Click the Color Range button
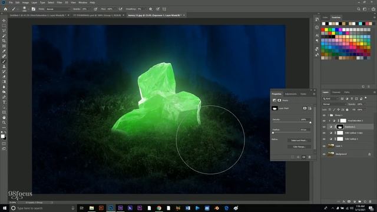This screenshot has width=377, height=212. (x=299, y=147)
